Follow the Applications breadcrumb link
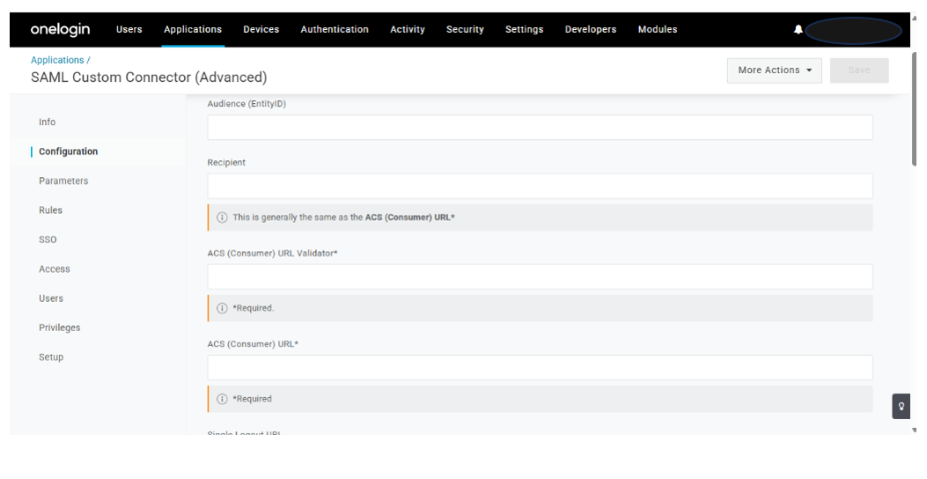Image resolution: width=927 pixels, height=479 pixels. coord(57,60)
